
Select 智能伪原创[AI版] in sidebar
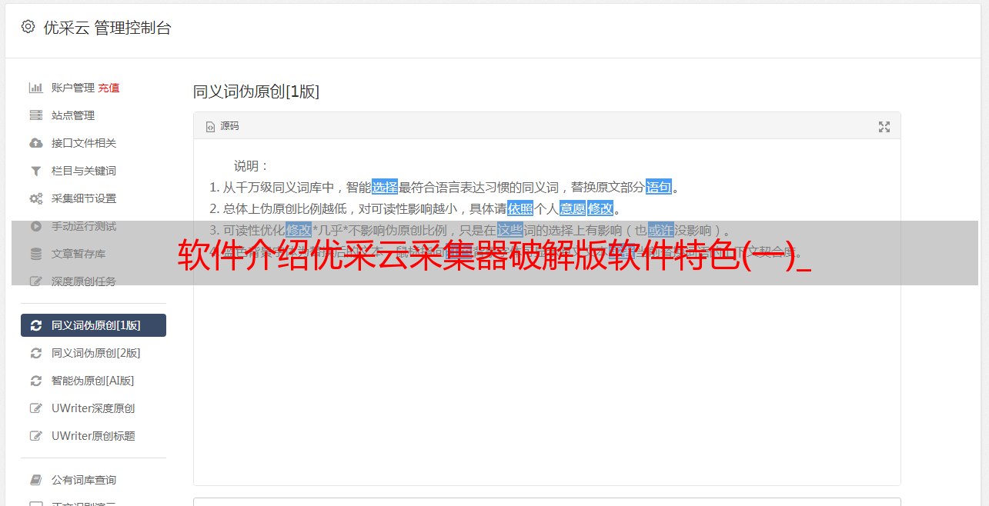(x=93, y=381)
